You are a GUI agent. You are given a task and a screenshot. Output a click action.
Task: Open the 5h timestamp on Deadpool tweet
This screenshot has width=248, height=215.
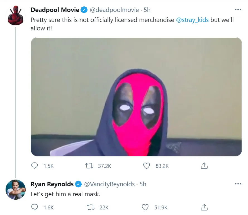coord(147,10)
